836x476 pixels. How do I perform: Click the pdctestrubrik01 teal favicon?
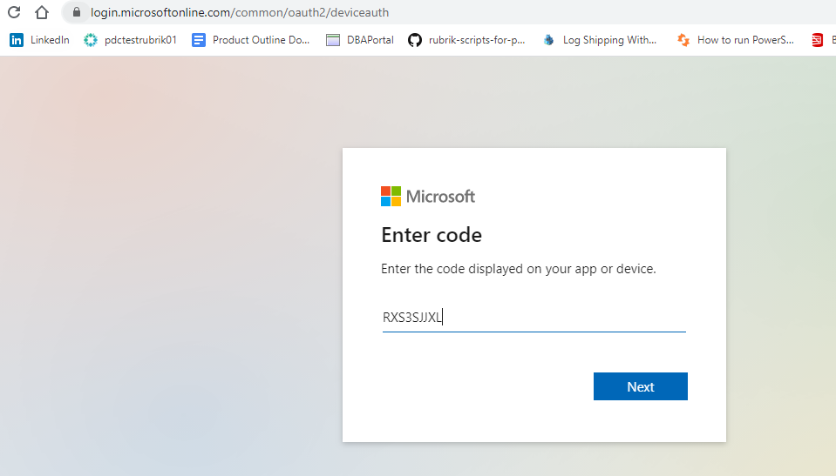coord(91,40)
